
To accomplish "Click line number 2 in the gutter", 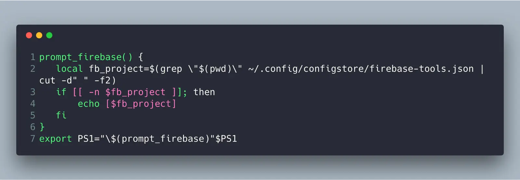I will pyautogui.click(x=33, y=69).
